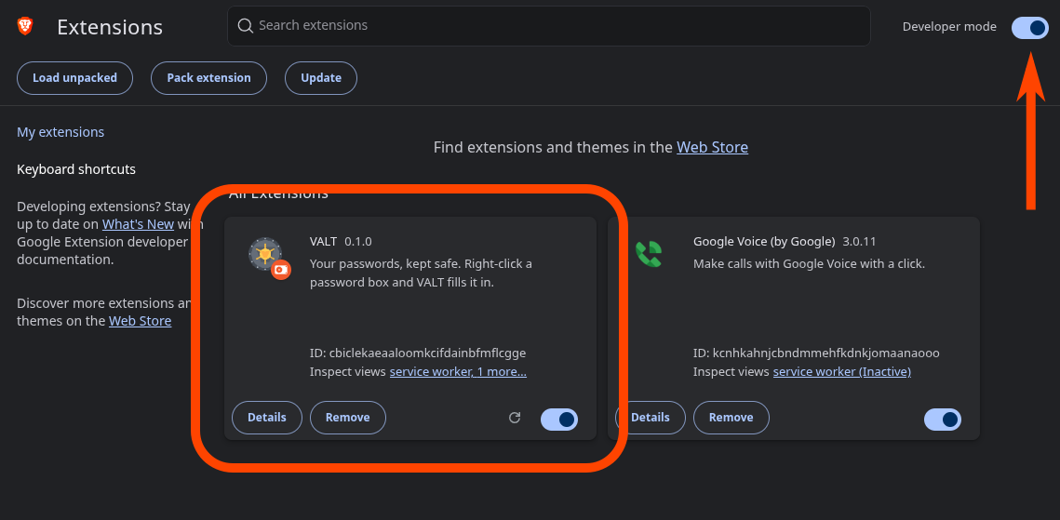The width and height of the screenshot is (1060, 520).
Task: Reload the VALT extension
Action: coord(515,418)
